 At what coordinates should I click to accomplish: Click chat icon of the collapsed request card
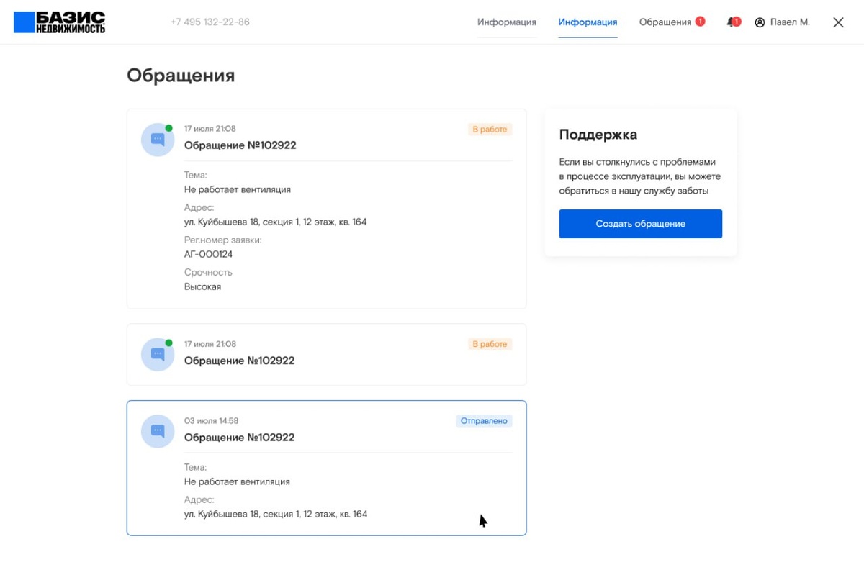(x=158, y=355)
